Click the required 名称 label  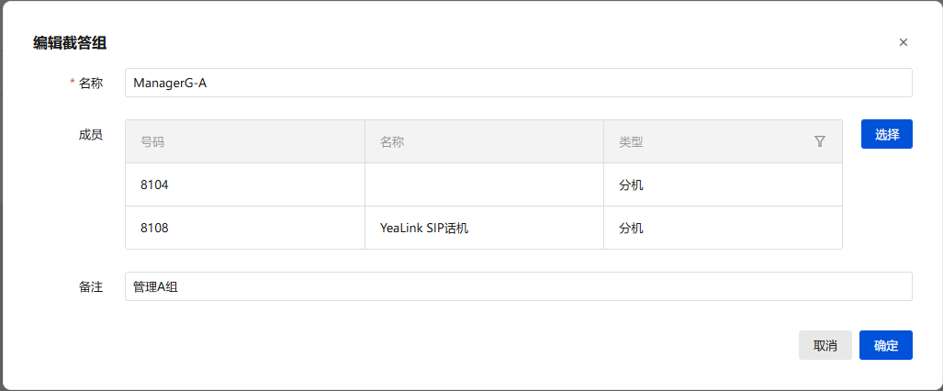[x=91, y=83]
